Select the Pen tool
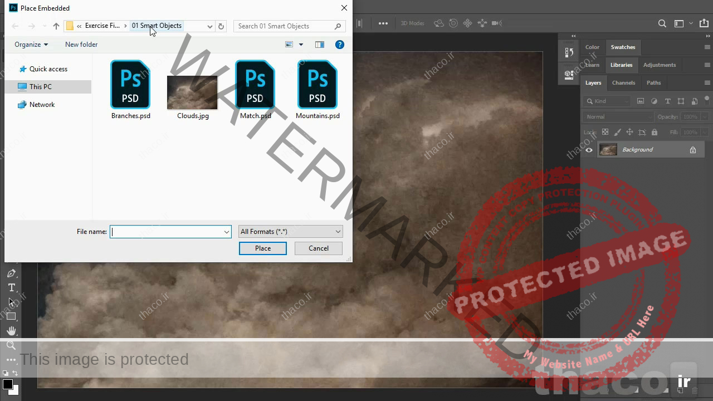 (x=11, y=273)
